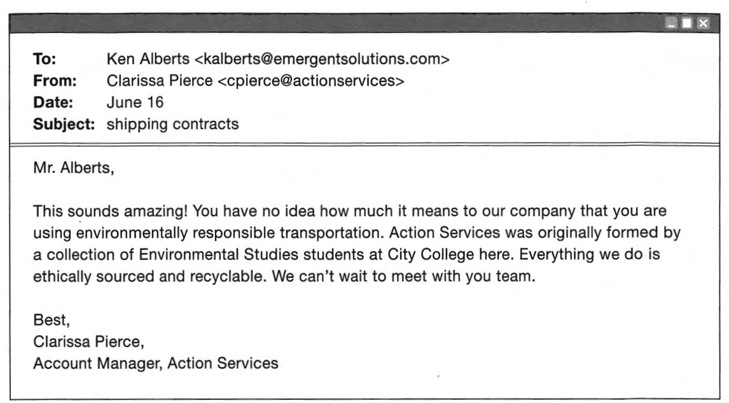
Task: Select the 'shipping contracts' subject line
Action: point(172,124)
